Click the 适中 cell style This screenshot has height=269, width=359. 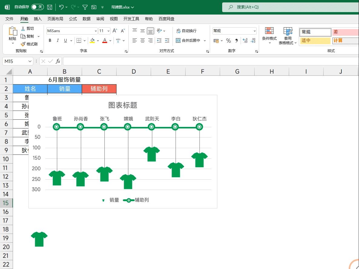coord(315,40)
